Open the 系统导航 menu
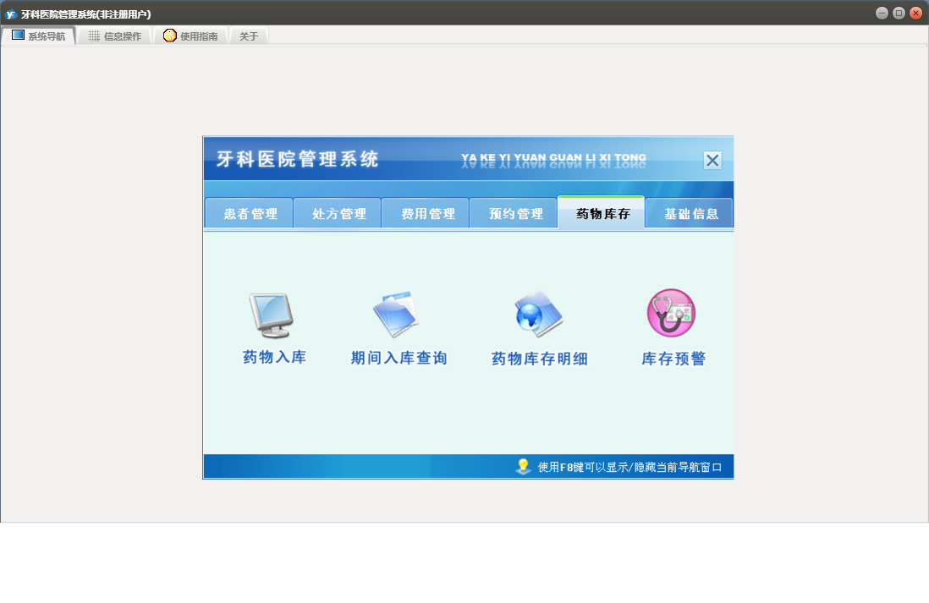Image resolution: width=929 pixels, height=603 pixels. [39, 36]
